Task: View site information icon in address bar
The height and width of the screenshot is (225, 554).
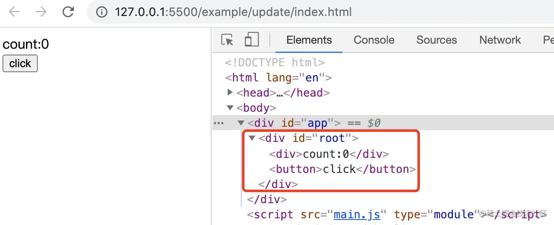Action: coord(102,12)
